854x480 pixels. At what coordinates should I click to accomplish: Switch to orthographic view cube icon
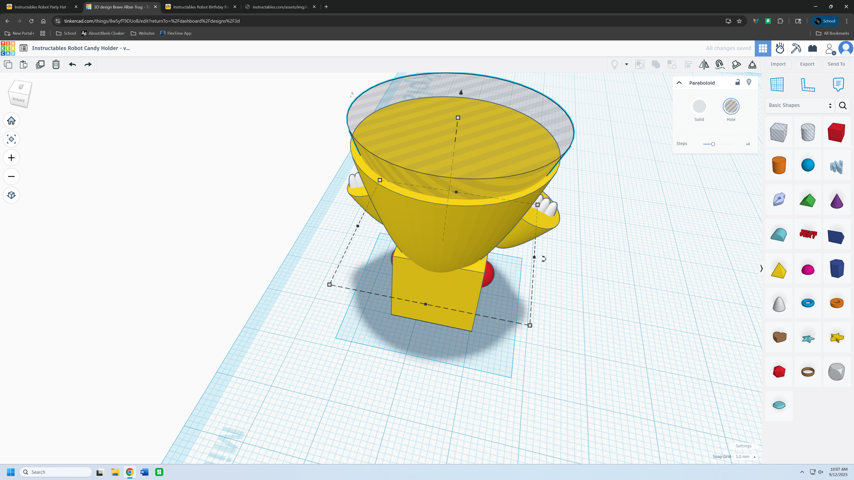11,195
